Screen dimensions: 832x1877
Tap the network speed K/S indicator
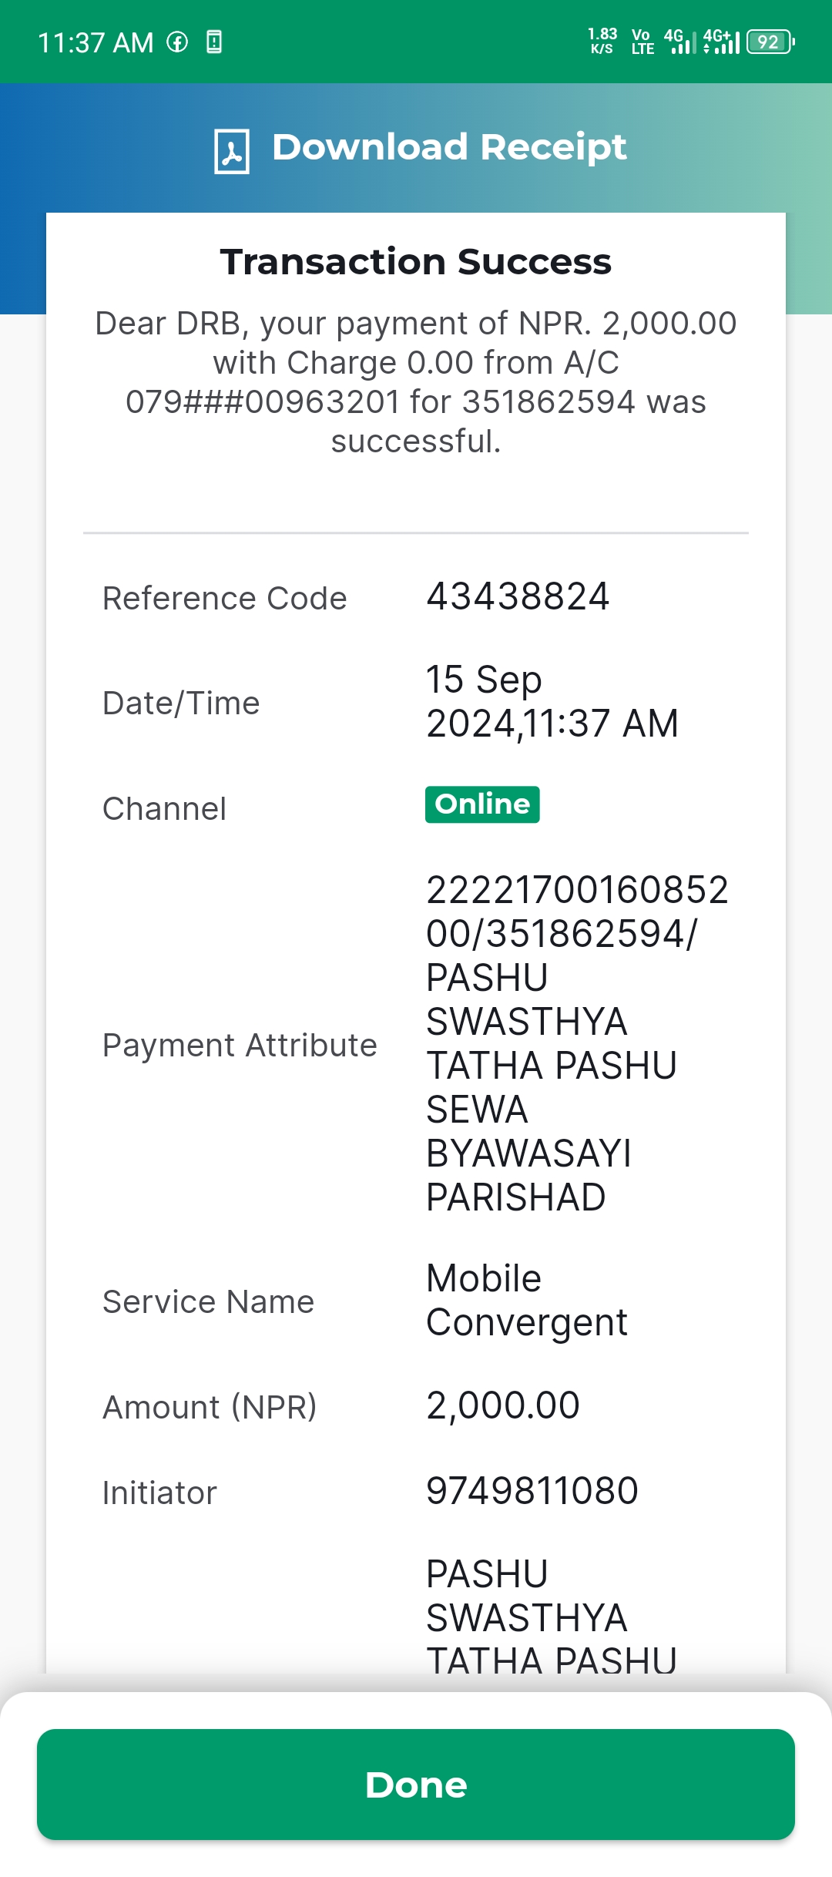(602, 42)
